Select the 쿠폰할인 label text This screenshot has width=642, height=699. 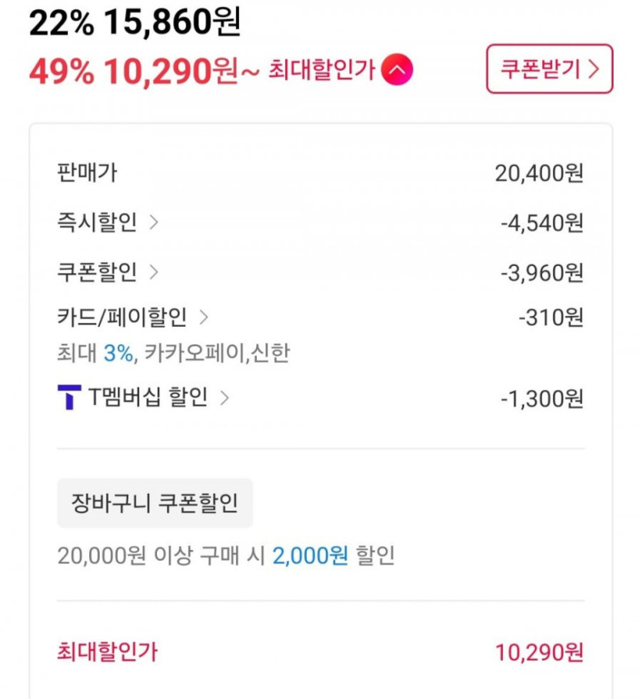[x=97, y=272]
